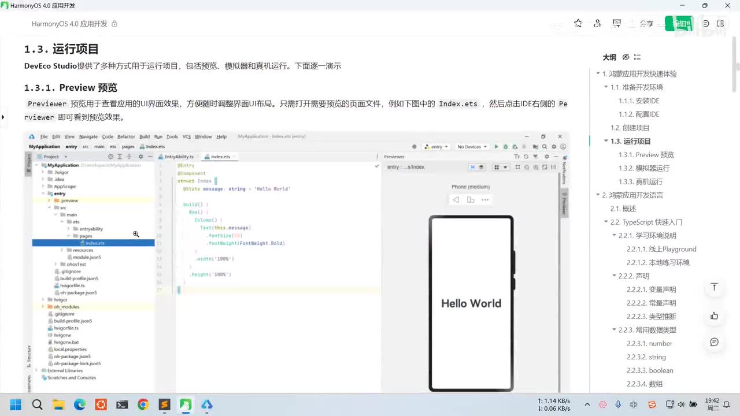
Task: Collapse outline section 1.3 运行项目
Action: [606, 141]
